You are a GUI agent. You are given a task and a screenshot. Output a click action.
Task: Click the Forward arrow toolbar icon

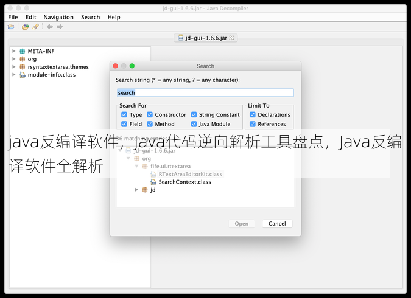point(60,27)
